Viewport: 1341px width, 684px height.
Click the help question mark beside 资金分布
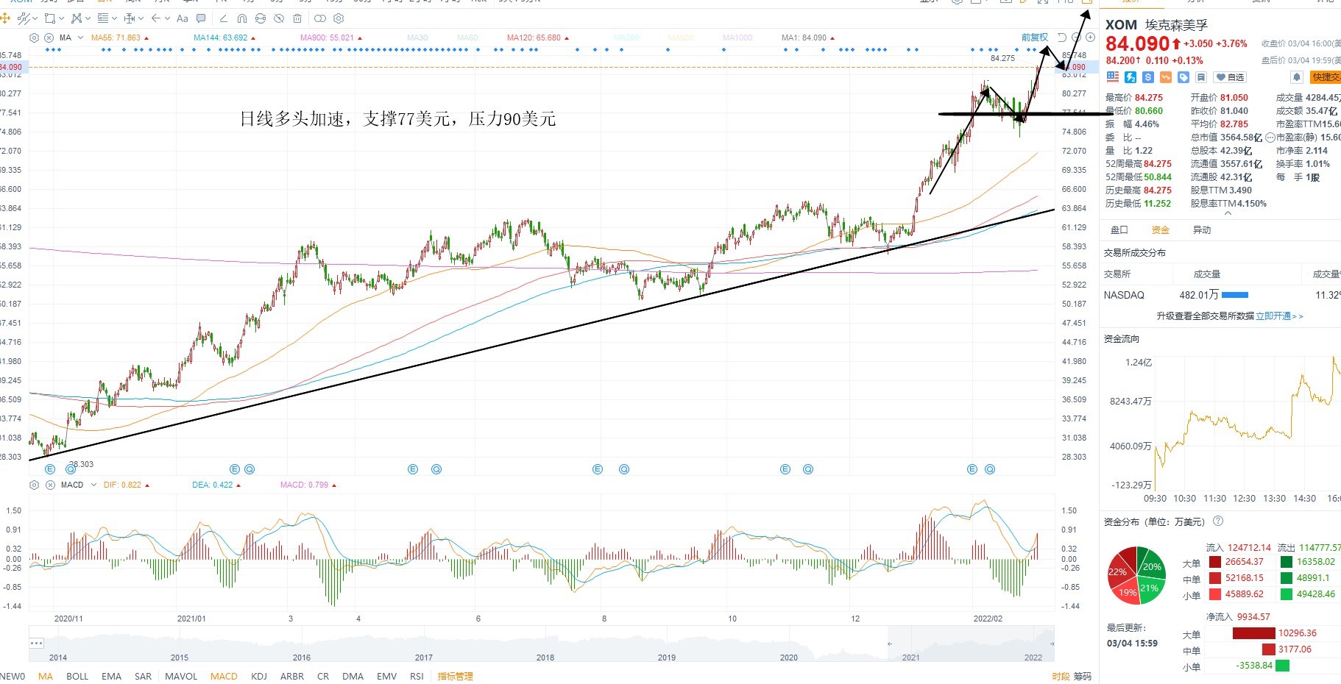point(1218,521)
